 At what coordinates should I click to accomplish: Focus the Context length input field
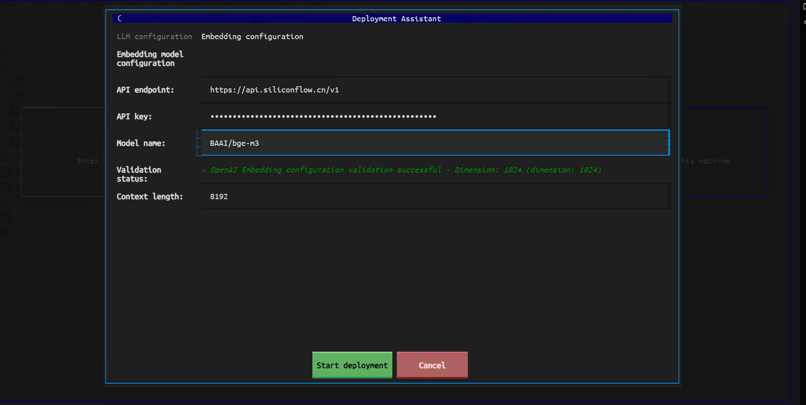pos(434,196)
